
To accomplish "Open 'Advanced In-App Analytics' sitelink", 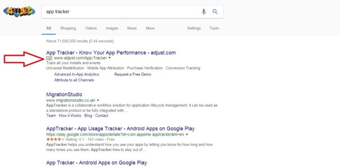I will pos(76,74).
